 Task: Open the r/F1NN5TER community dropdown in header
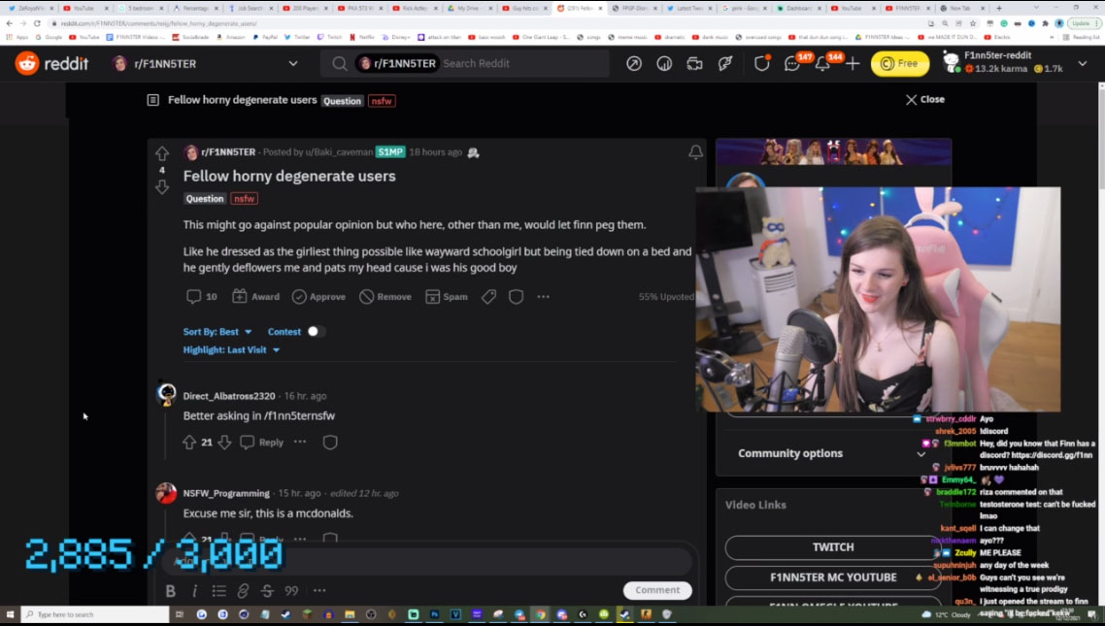(x=293, y=63)
